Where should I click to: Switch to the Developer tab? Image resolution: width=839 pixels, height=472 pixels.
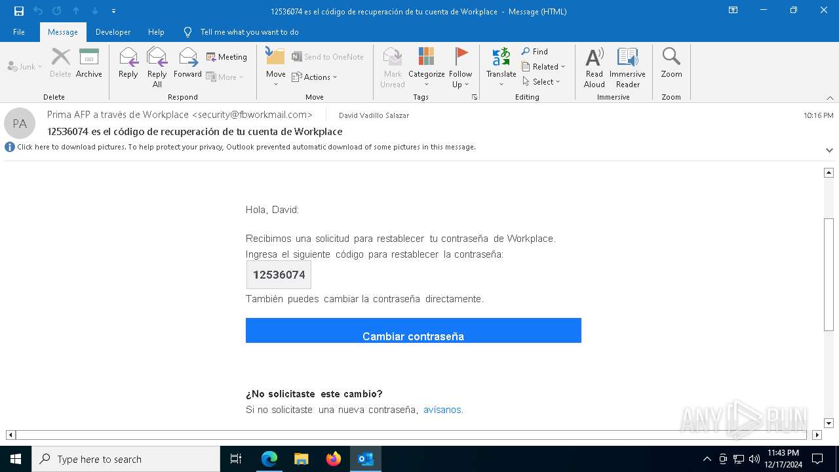[113, 32]
